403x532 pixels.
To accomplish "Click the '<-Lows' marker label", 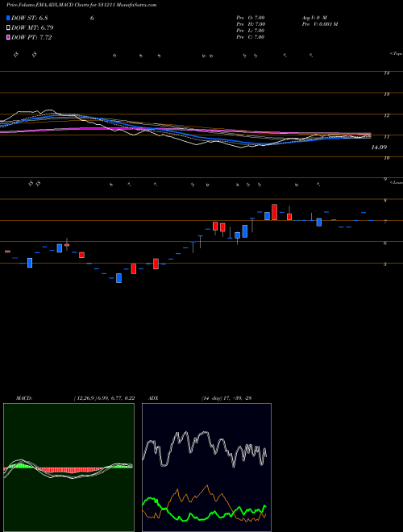I will [396, 182].
